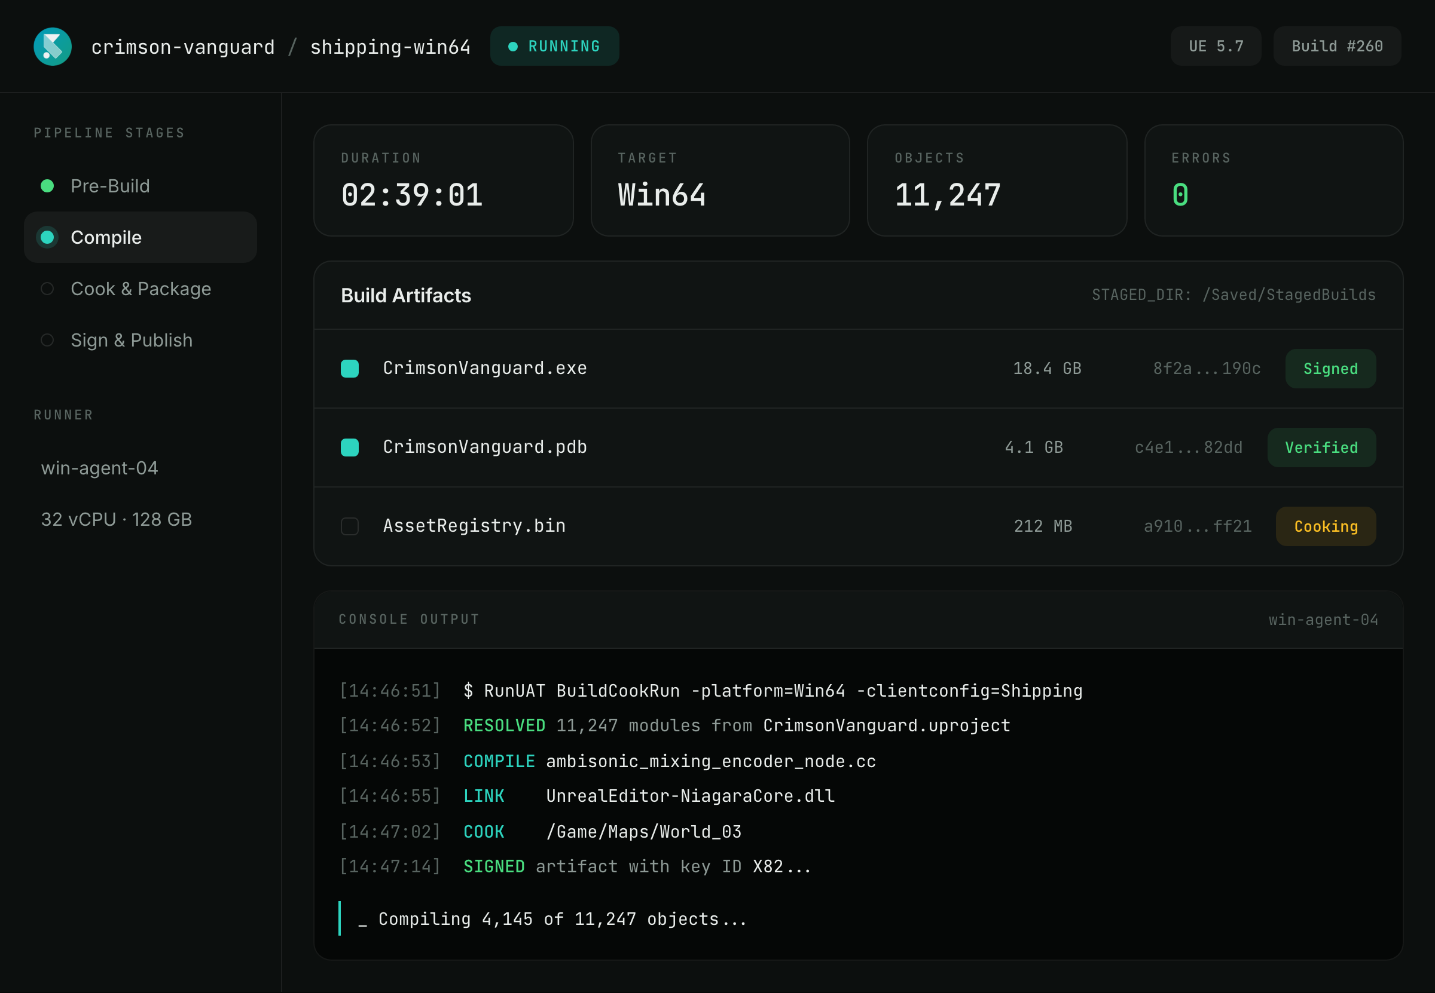Screen dimensions: 1435x993
Task: Click the Errors 0 card
Action: [x=1274, y=180]
